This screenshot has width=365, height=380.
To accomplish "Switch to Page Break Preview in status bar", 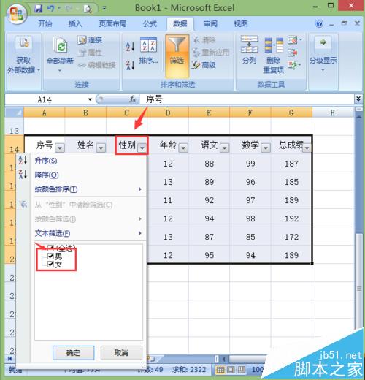I will coord(242,370).
